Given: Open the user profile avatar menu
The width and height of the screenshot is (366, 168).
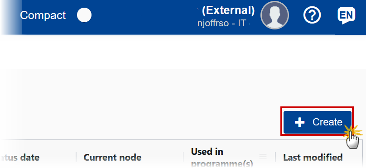Looking at the screenshot, I should click(275, 15).
